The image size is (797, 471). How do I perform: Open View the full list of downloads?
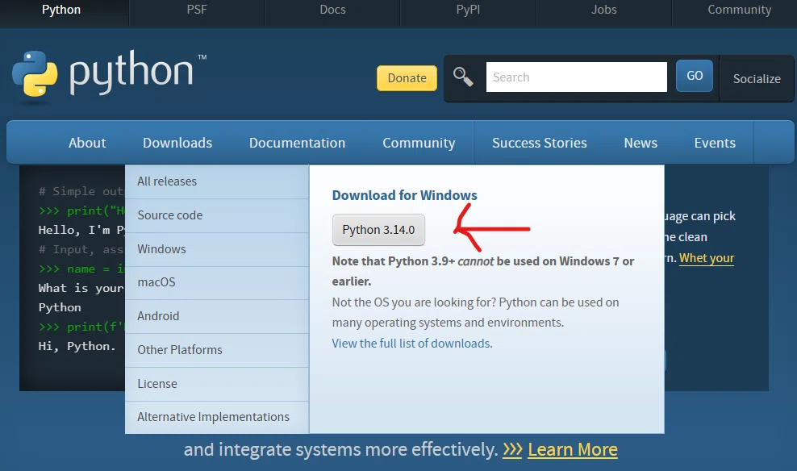tap(412, 344)
